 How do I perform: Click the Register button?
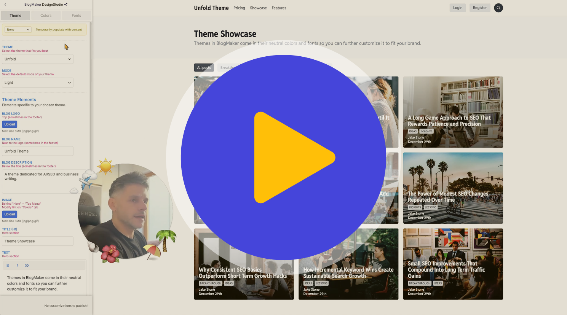(x=479, y=8)
